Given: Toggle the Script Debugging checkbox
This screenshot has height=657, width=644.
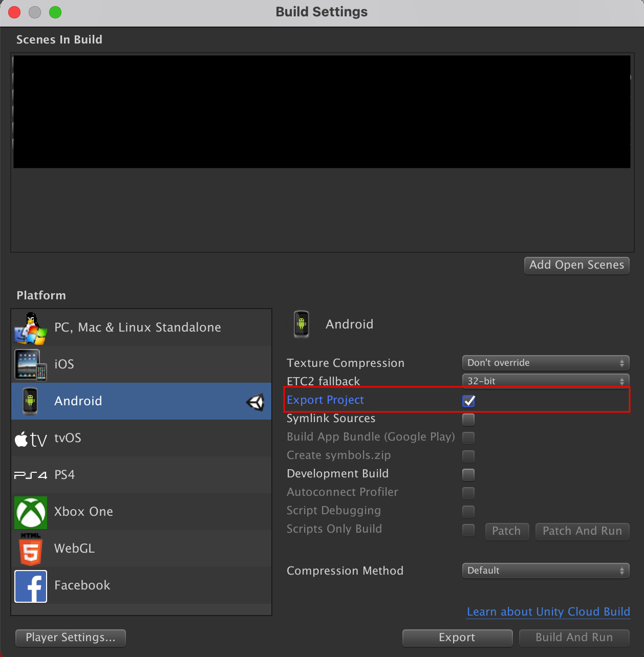Looking at the screenshot, I should click(x=468, y=512).
